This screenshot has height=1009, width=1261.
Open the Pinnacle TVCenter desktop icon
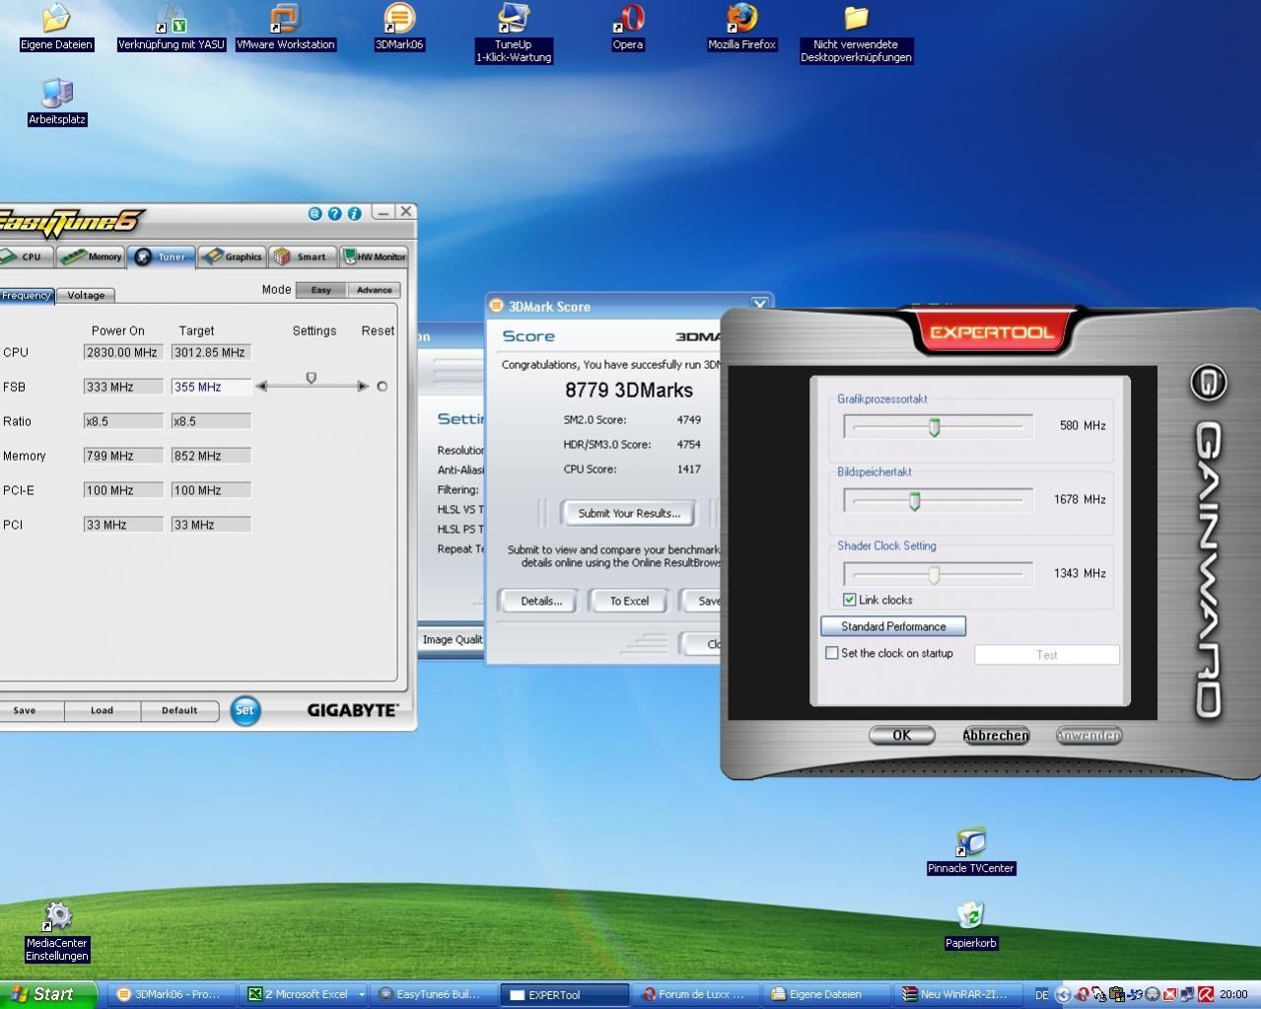point(971,851)
